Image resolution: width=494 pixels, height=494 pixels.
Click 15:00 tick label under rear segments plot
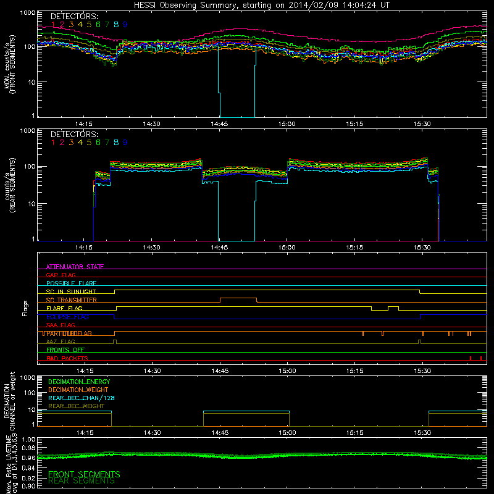pyautogui.click(x=287, y=248)
